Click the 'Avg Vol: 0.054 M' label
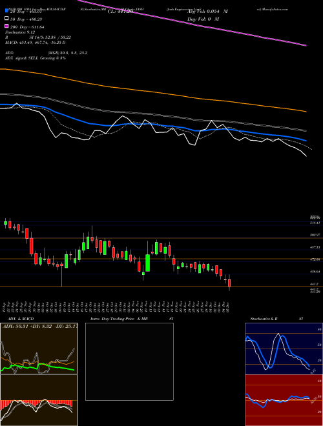Image resolution: width=323 pixels, height=426 pixels. pos(208,12)
